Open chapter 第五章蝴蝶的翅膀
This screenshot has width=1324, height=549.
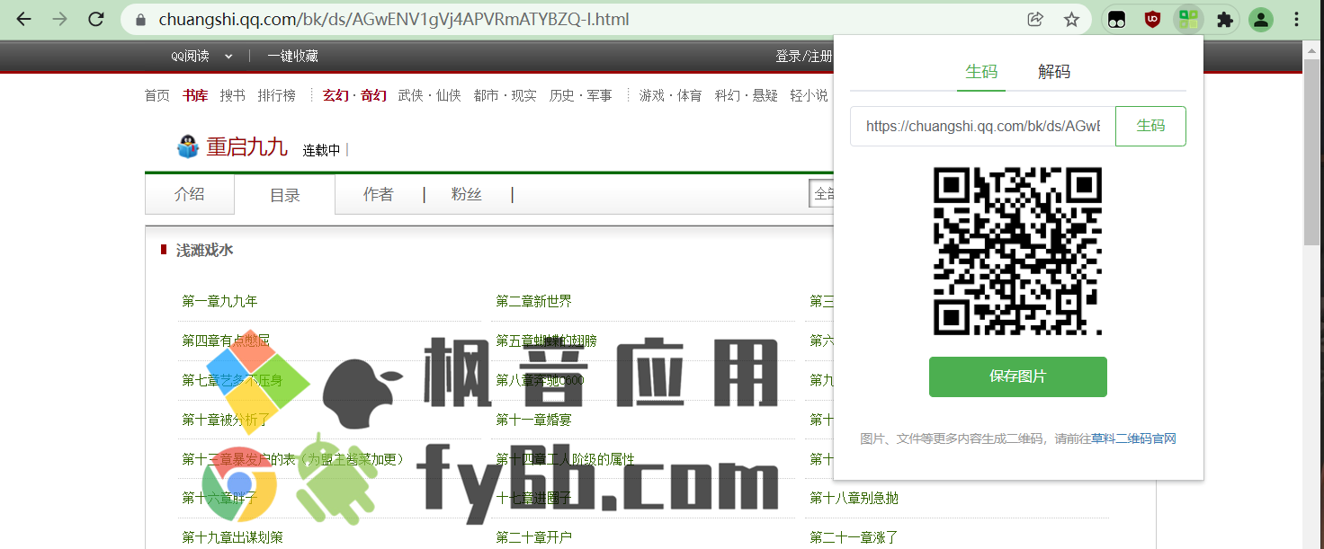pos(546,341)
